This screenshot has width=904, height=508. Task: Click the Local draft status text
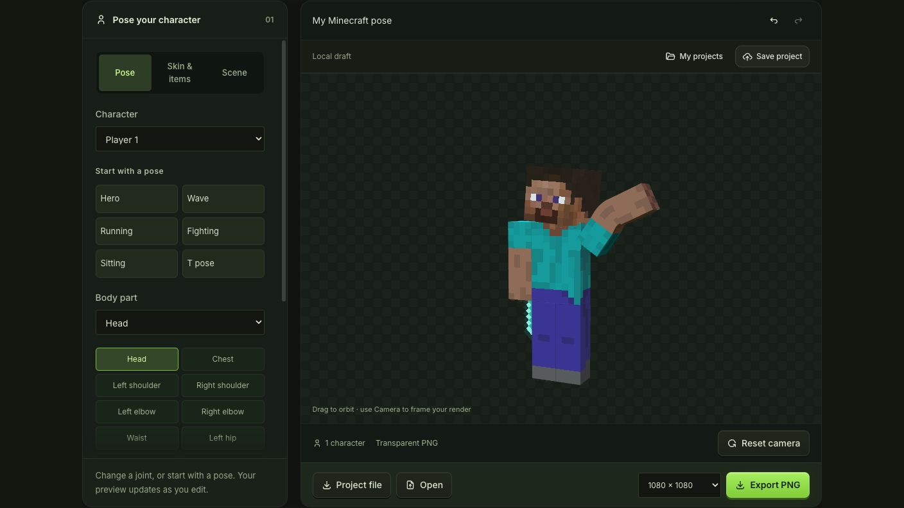point(332,56)
